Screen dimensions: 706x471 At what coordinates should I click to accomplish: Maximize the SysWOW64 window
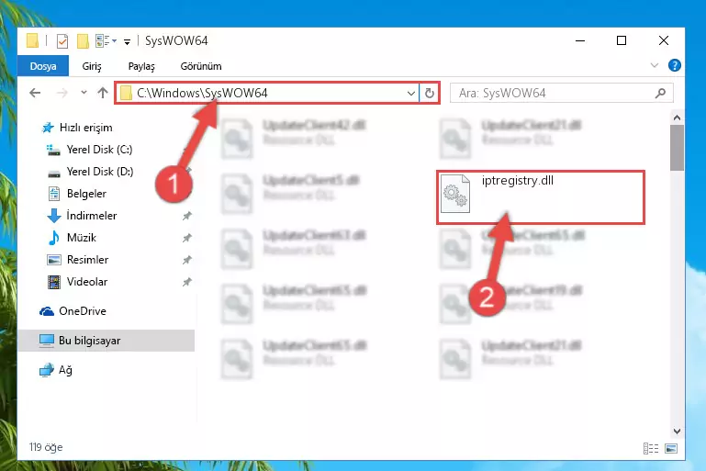coord(622,41)
